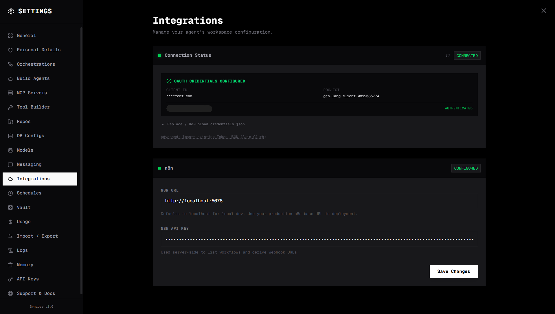Click the Build Agents robot icon

click(10, 78)
